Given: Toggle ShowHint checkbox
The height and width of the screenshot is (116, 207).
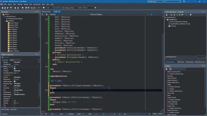Looking at the screenshot, I should pos(15,88).
